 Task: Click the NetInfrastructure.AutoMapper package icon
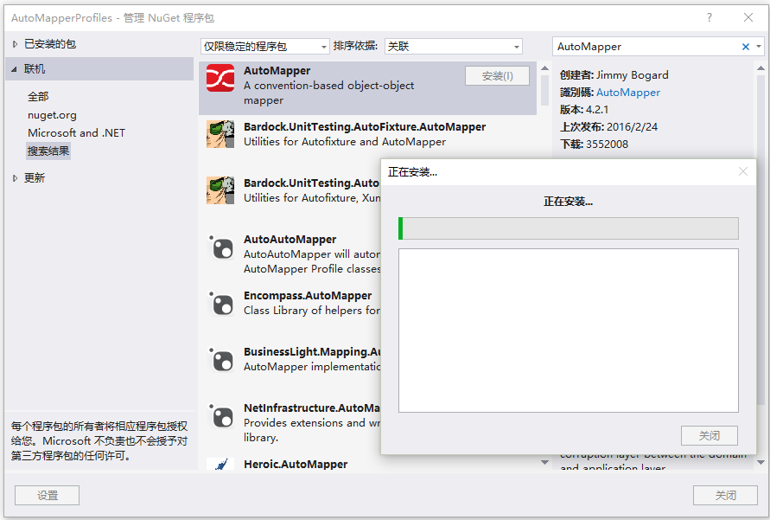220,415
